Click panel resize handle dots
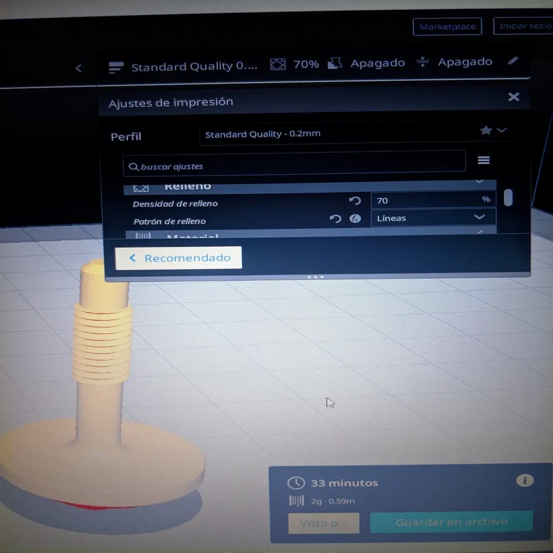The image size is (553, 553). 315,277
